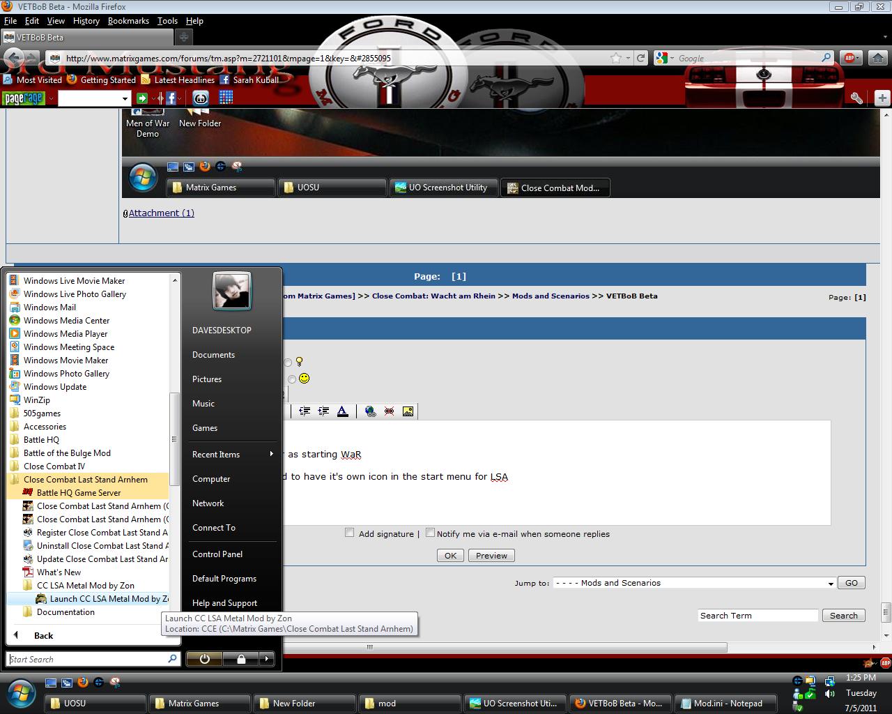This screenshot has height=714, width=892.
Task: Click the PageRage toolbar logo
Action: click(x=23, y=98)
